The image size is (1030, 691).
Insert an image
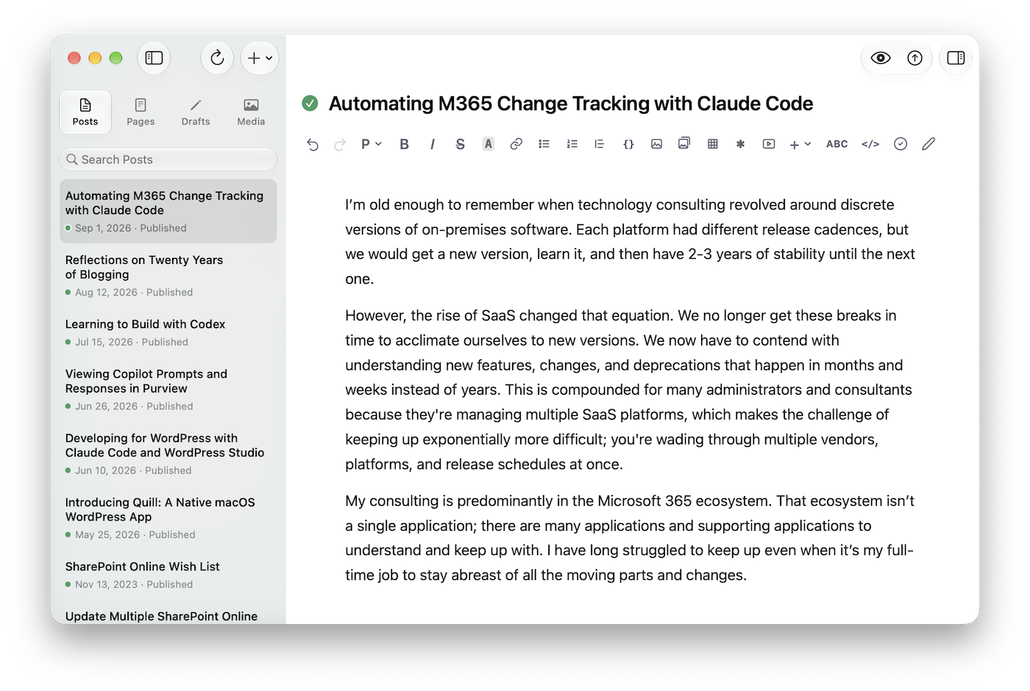pos(656,144)
